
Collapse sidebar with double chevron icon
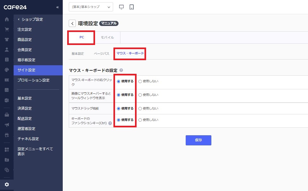pos(57,7)
